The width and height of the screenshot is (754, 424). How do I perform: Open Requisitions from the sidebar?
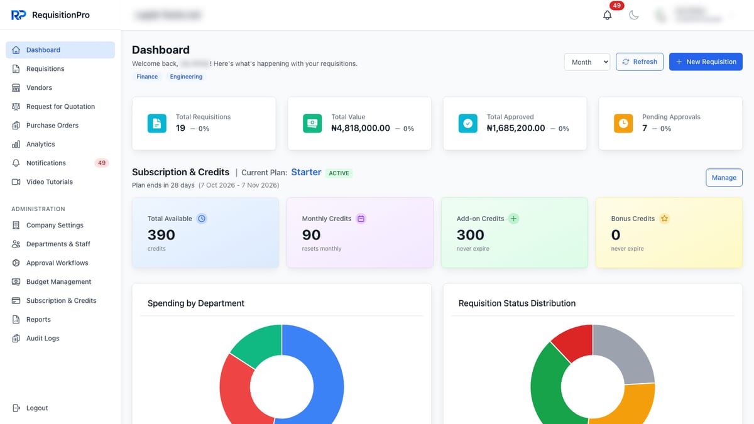[60, 69]
